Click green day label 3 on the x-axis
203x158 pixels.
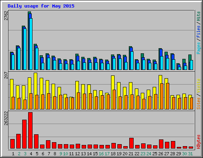pyautogui.click(x=25, y=154)
